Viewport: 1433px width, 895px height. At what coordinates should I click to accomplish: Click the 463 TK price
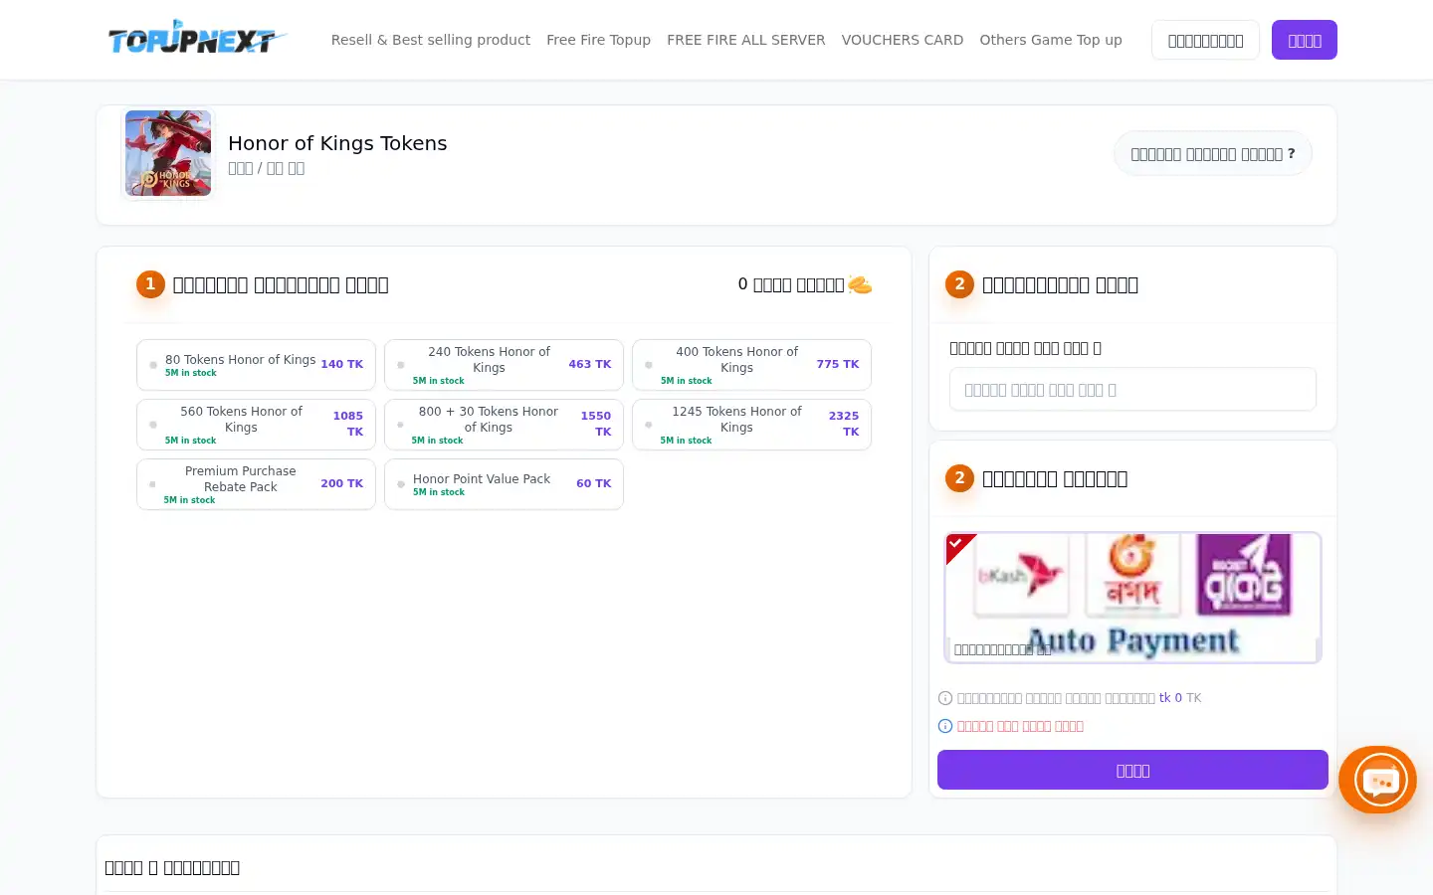(x=589, y=364)
